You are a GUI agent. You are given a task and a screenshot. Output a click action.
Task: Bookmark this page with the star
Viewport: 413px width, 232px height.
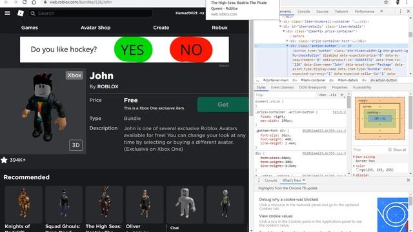coord(386,2)
